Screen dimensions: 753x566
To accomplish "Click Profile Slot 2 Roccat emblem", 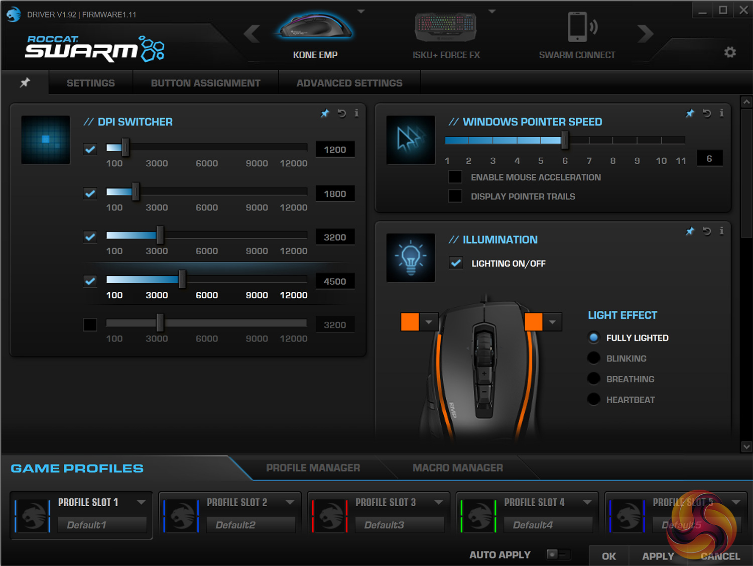I will tap(182, 516).
